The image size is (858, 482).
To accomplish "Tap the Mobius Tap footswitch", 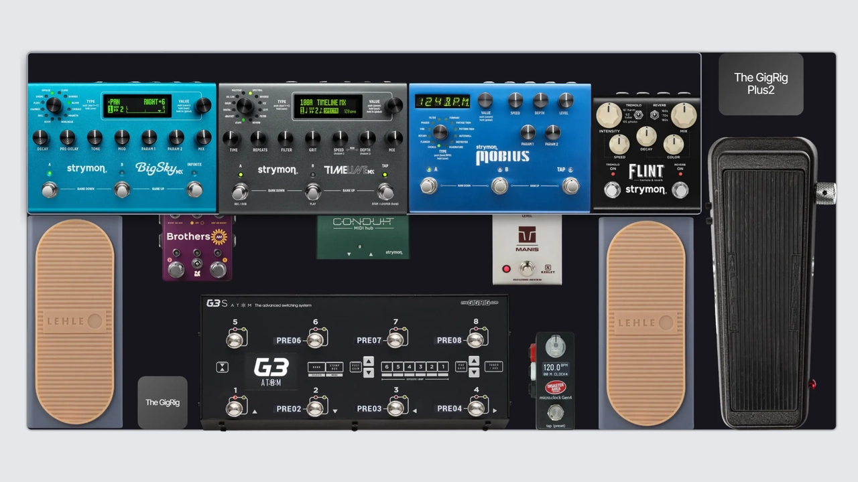I will 570,186.
